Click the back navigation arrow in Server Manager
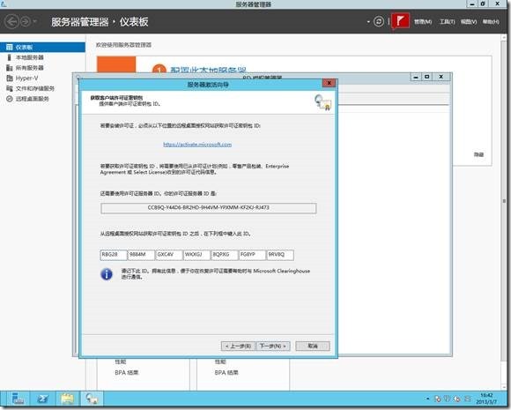Viewport: 511px width, 410px height. [x=11, y=22]
